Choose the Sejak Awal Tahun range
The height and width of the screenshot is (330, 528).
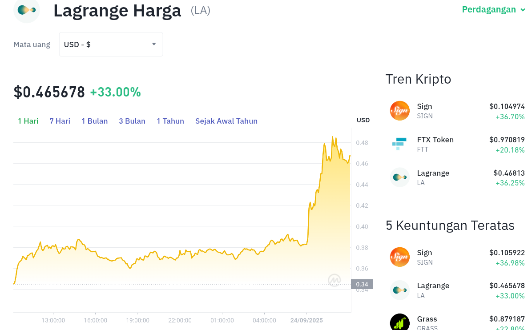click(x=226, y=121)
